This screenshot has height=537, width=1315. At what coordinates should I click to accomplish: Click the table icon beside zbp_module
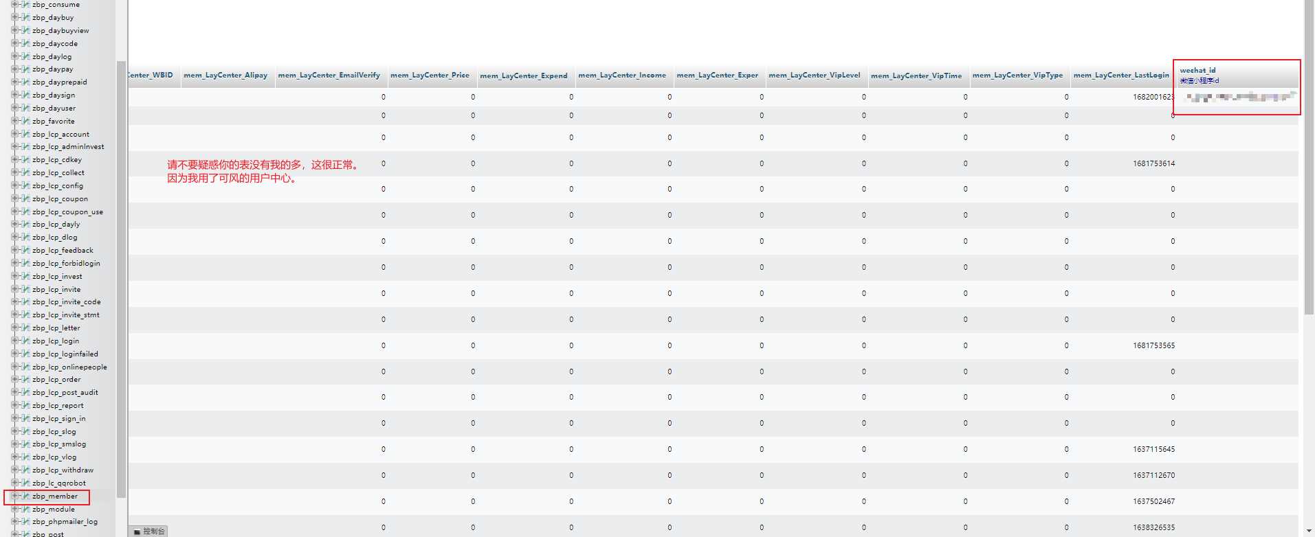point(25,510)
